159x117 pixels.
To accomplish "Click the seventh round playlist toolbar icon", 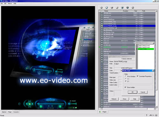I will tap(133, 8).
